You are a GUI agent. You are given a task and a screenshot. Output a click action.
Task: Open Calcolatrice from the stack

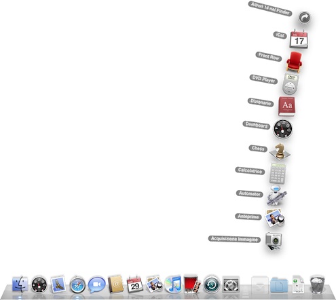pos(278,173)
